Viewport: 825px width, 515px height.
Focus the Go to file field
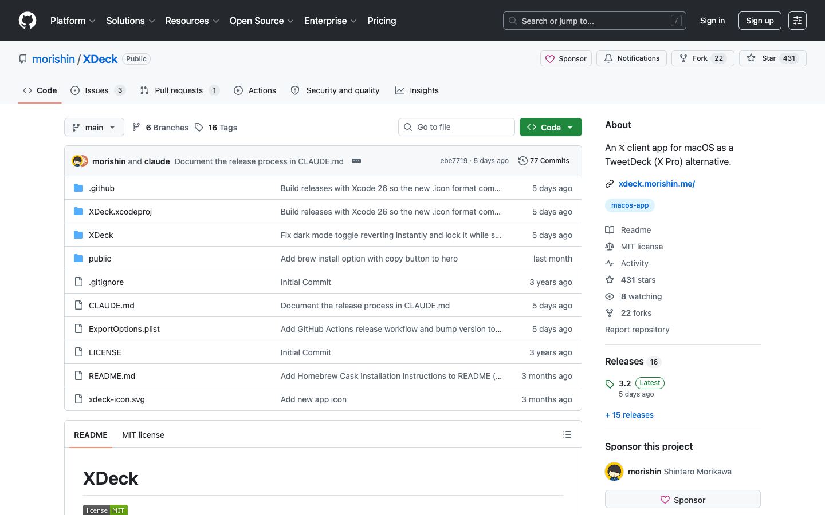(x=457, y=127)
